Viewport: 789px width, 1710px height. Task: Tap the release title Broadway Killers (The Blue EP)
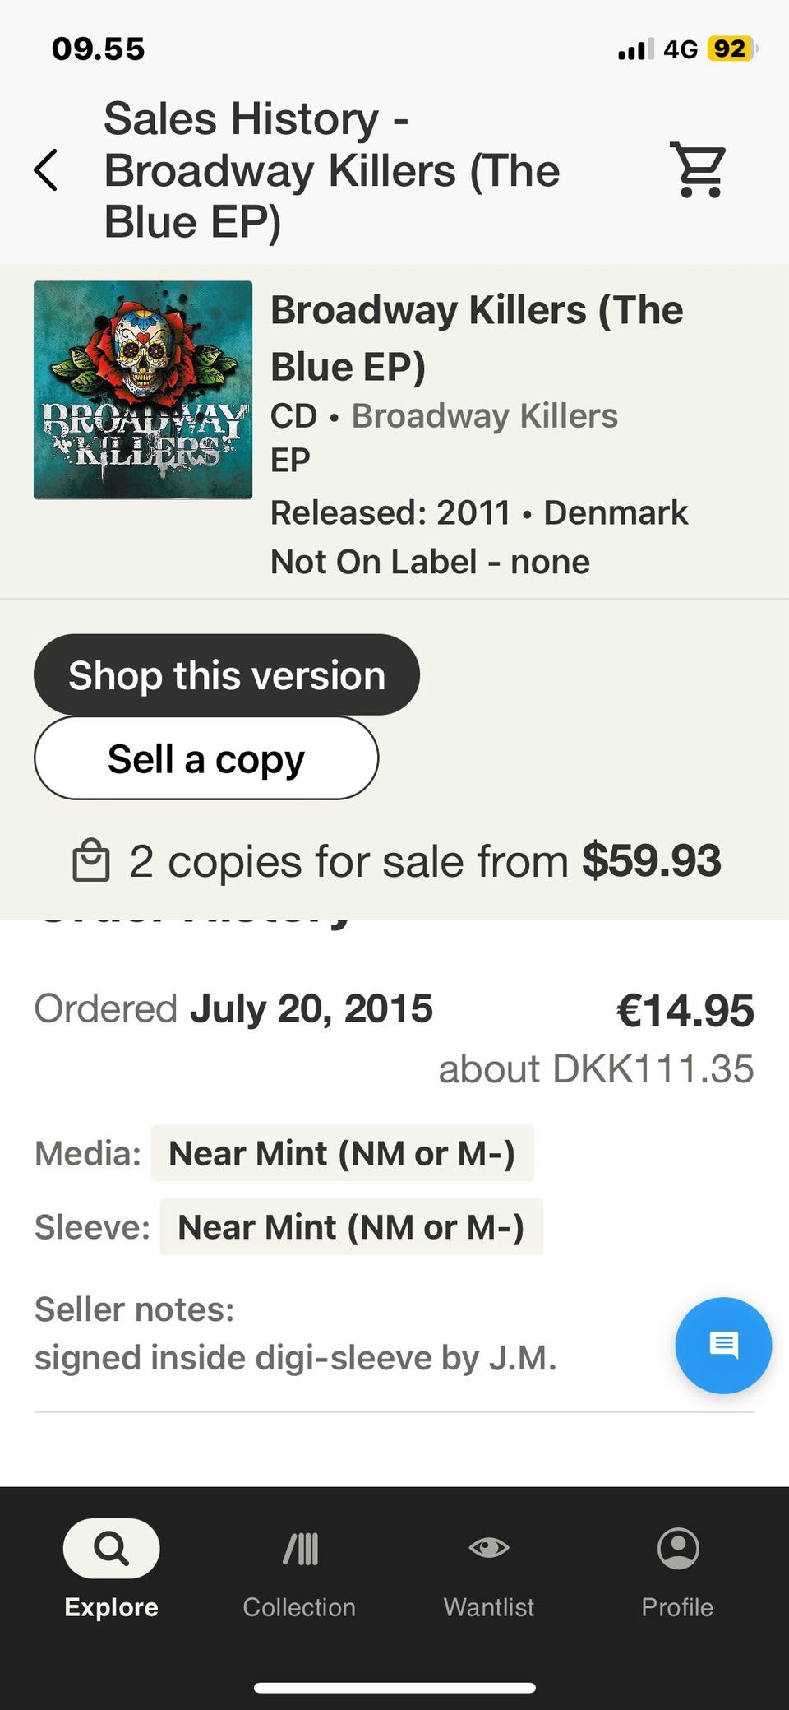(477, 338)
